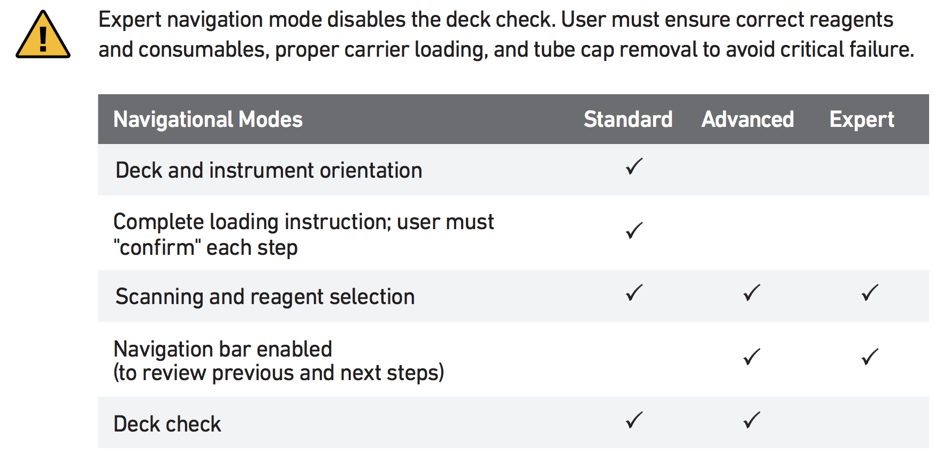
Task: Click the Complete loading instruction row text
Action: click(x=303, y=234)
